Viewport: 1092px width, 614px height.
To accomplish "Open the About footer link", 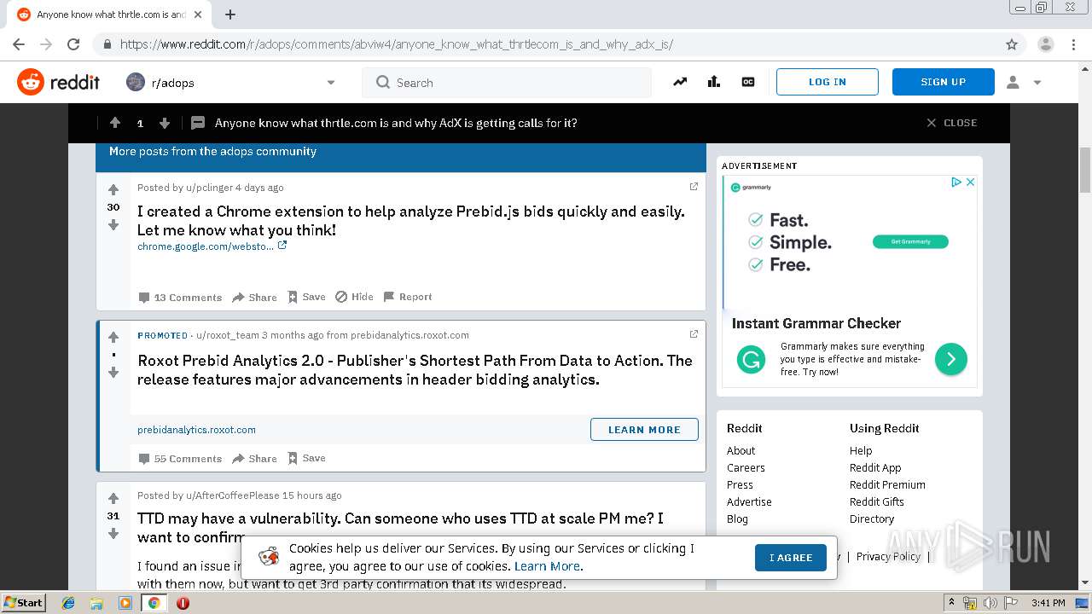I will (741, 450).
